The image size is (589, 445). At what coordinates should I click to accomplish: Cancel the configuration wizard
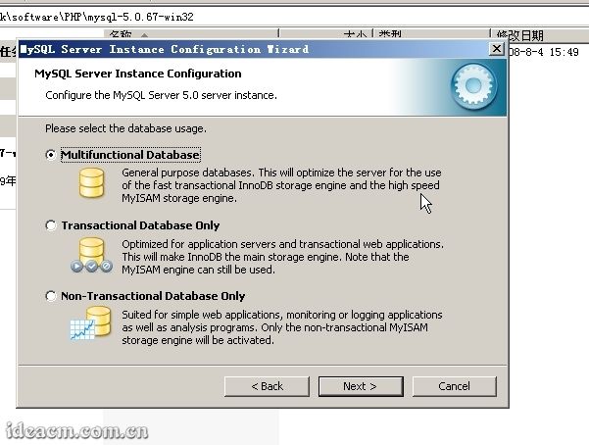(454, 386)
